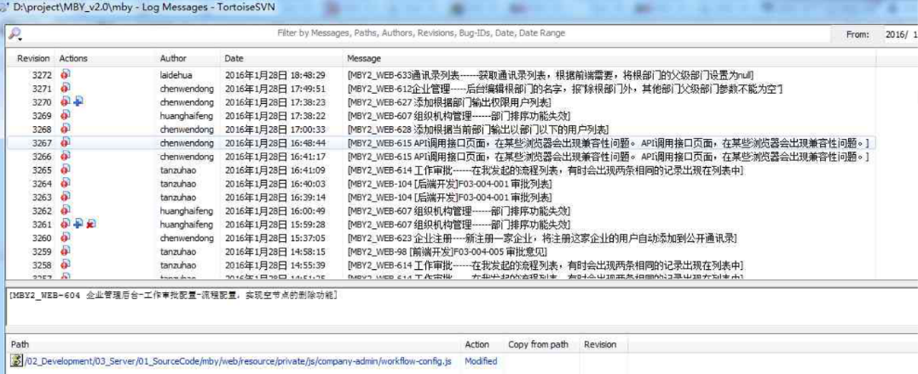Click author chenwendong in revision 3271 row
918x374 pixels.
187,89
